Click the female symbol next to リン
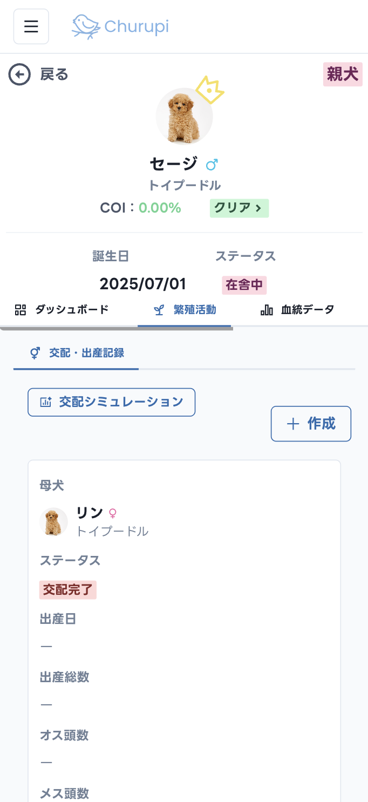The height and width of the screenshot is (802, 368). point(112,514)
